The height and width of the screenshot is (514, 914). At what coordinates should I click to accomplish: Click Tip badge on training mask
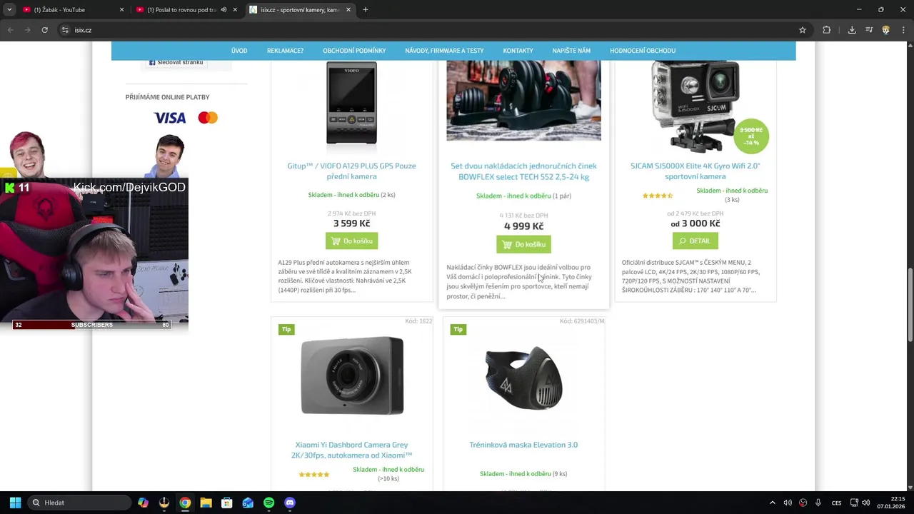tap(458, 329)
